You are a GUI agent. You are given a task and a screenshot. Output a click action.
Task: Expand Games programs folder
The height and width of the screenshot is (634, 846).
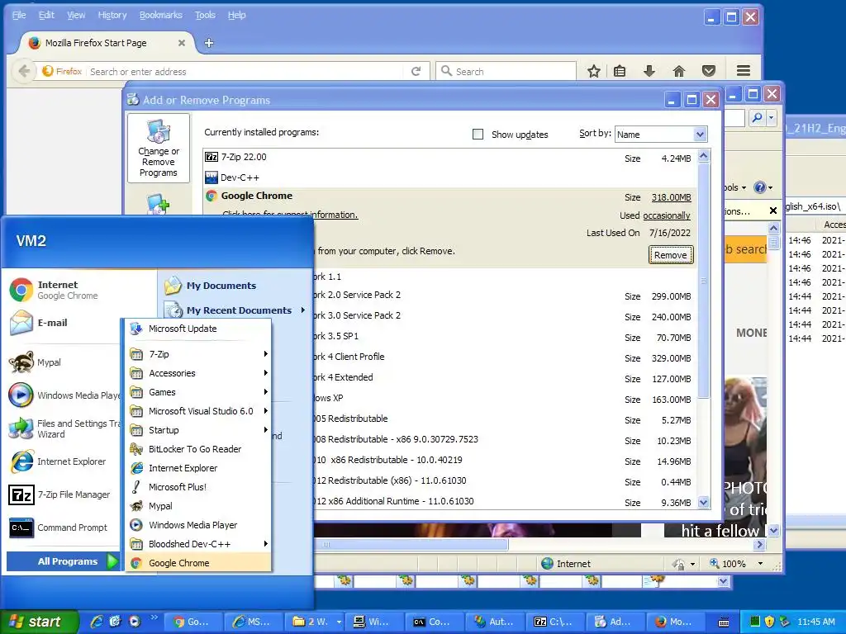coord(198,392)
